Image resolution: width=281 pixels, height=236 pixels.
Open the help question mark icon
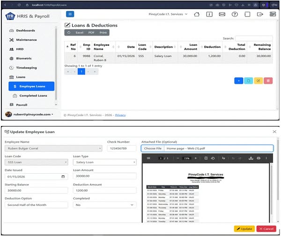[235, 14]
